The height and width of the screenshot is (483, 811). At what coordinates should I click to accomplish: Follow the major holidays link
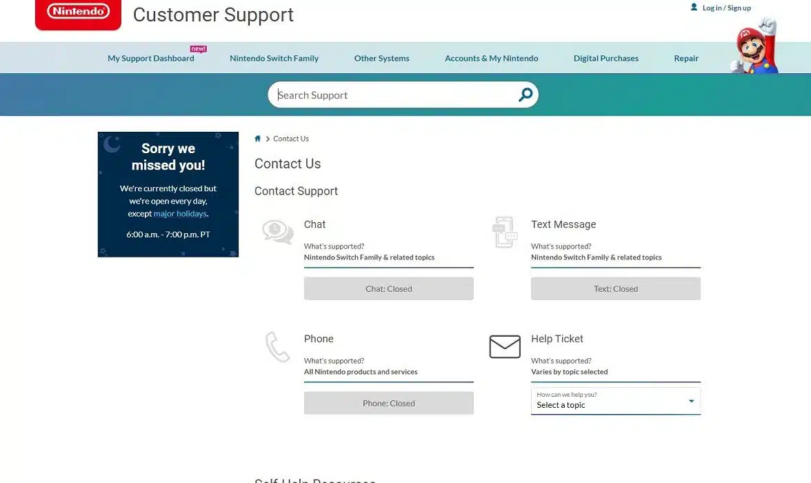[x=180, y=214]
